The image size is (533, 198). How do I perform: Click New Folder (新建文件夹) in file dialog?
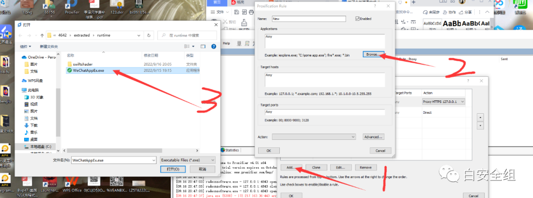point(49,46)
